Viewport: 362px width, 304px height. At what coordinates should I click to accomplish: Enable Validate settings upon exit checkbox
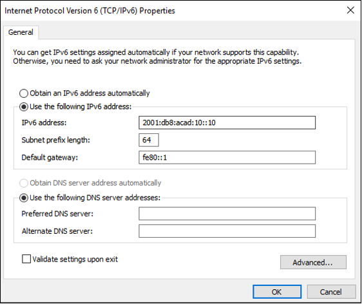click(x=26, y=259)
